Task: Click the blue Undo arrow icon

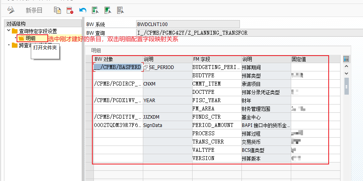Action: click(82, 10)
